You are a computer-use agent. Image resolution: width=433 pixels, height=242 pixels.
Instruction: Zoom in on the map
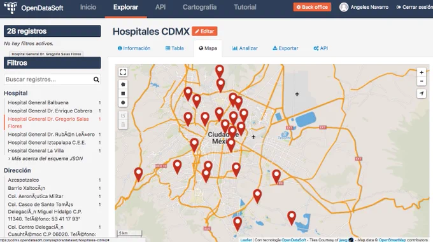point(422,72)
